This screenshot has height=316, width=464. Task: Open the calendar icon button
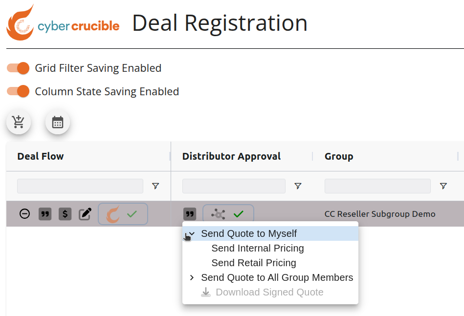point(58,122)
